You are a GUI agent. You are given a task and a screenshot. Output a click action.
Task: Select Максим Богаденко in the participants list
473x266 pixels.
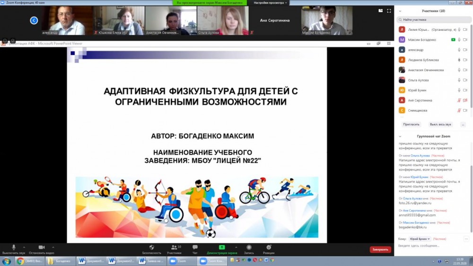coord(422,40)
